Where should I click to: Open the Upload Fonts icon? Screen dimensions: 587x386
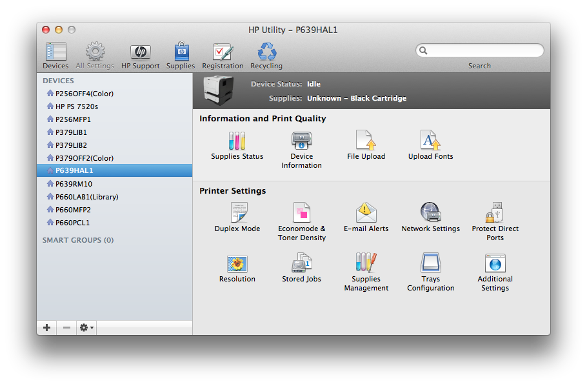430,140
